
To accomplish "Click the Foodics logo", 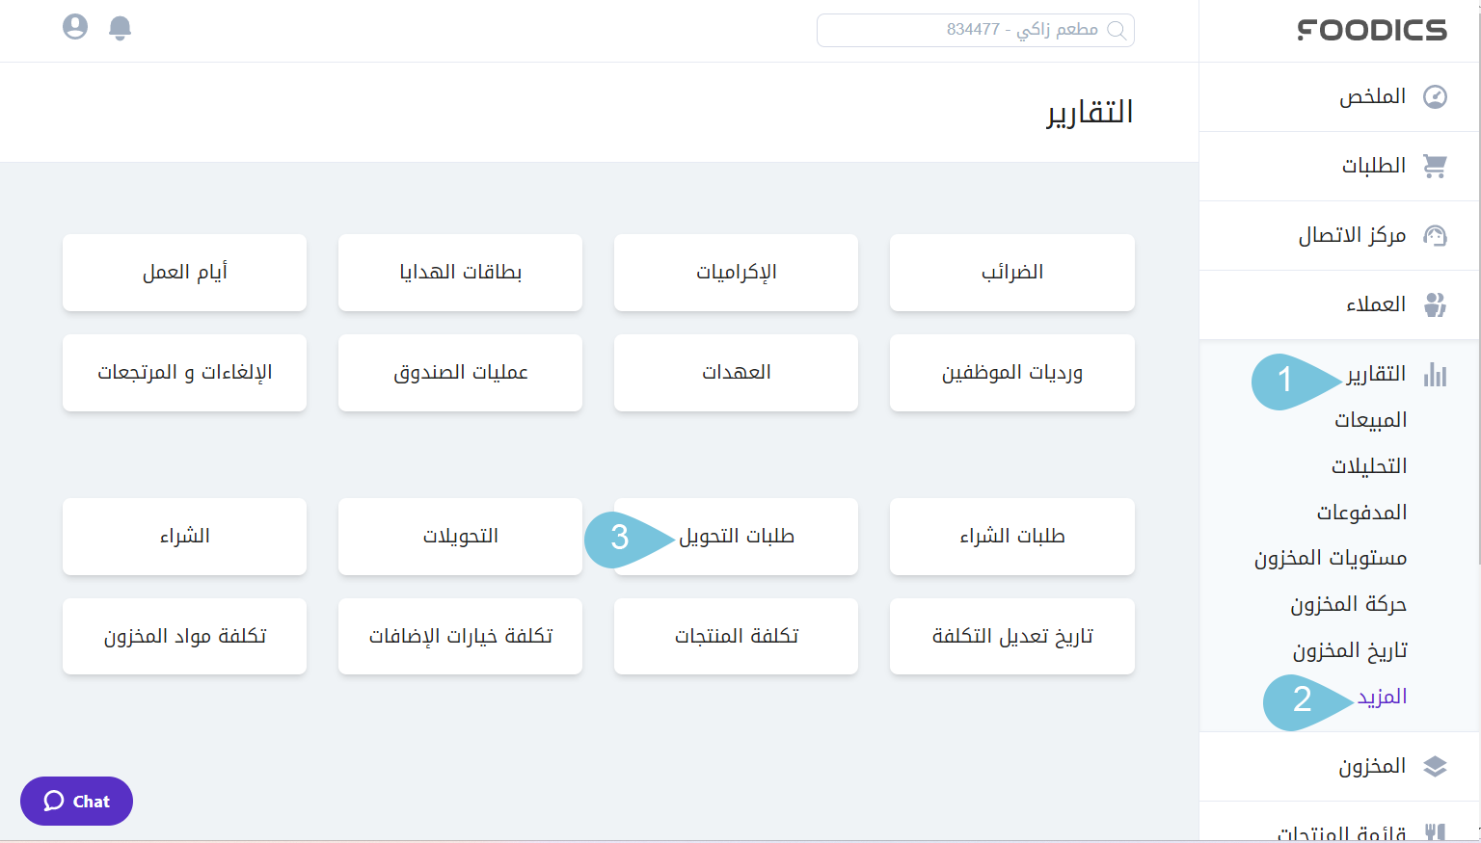I will (x=1373, y=30).
